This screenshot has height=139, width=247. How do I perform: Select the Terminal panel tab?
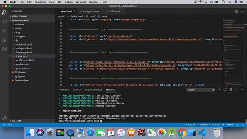point(111,90)
